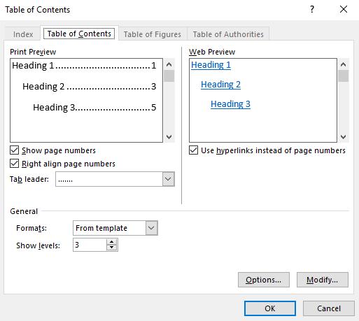Disable Use hyperlinks instead of page numbers
This screenshot has height=321, width=359.
[193, 150]
